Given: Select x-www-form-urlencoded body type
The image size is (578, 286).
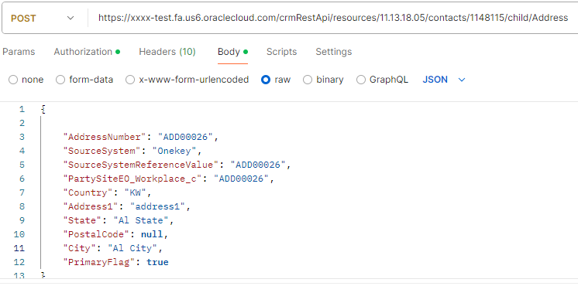Looking at the screenshot, I should [188, 80].
